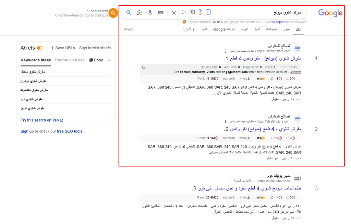Switch to the أخبار news tab

tap(257, 29)
